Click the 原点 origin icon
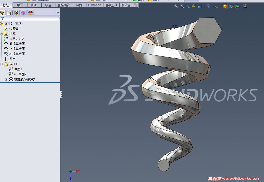 (6, 59)
